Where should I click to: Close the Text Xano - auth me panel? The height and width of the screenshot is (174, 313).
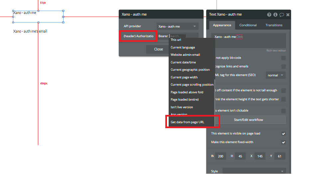288,15
